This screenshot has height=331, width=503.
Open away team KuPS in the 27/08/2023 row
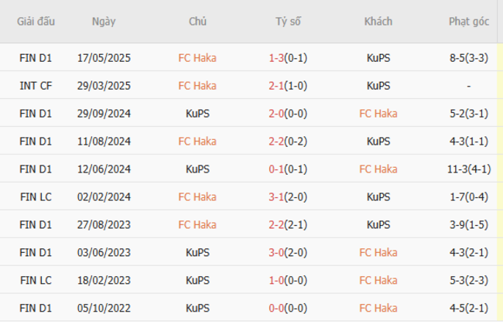[x=378, y=225]
